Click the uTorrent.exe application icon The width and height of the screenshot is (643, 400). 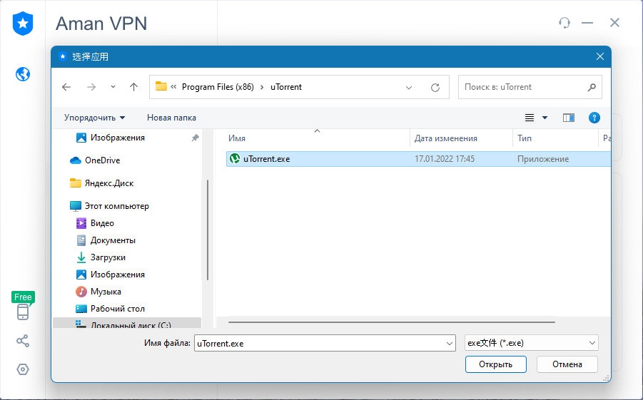[x=235, y=158]
